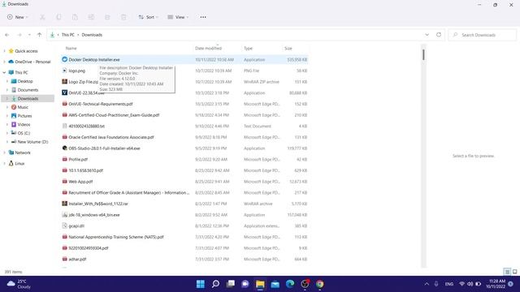Sort by Size column header
This screenshot has height=292, width=520.
[288, 49]
